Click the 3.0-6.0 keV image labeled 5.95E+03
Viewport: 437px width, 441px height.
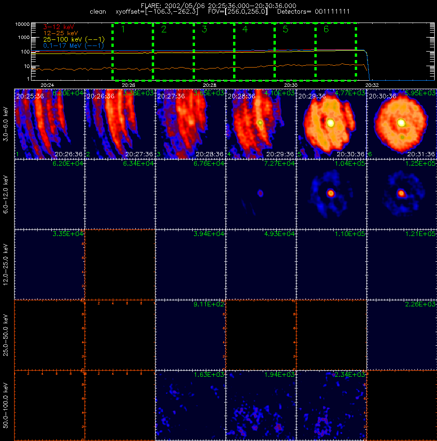[402, 124]
